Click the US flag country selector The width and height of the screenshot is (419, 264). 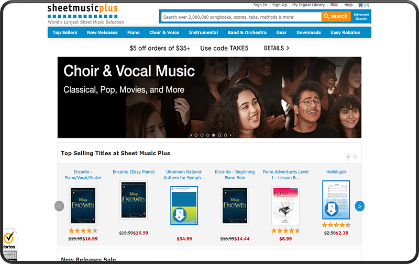point(334,5)
